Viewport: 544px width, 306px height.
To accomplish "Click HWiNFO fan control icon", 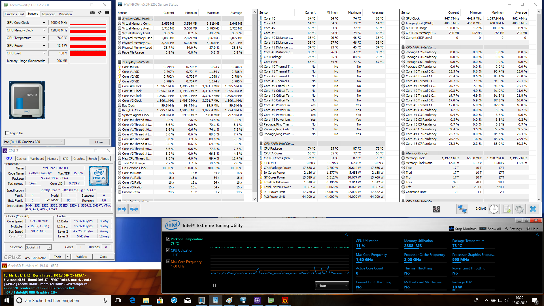I will point(436,209).
